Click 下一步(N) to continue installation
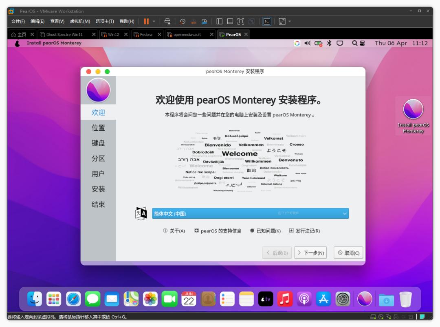 pyautogui.click(x=310, y=252)
